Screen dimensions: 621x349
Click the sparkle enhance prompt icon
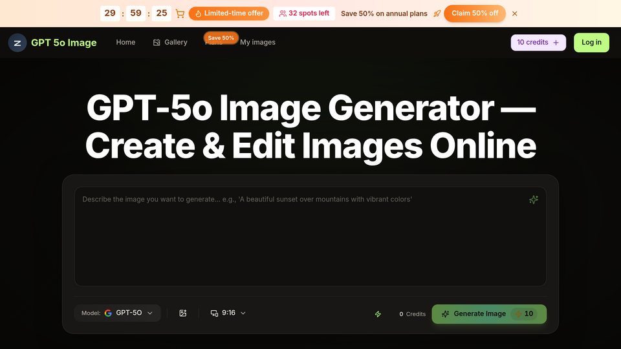pos(534,200)
